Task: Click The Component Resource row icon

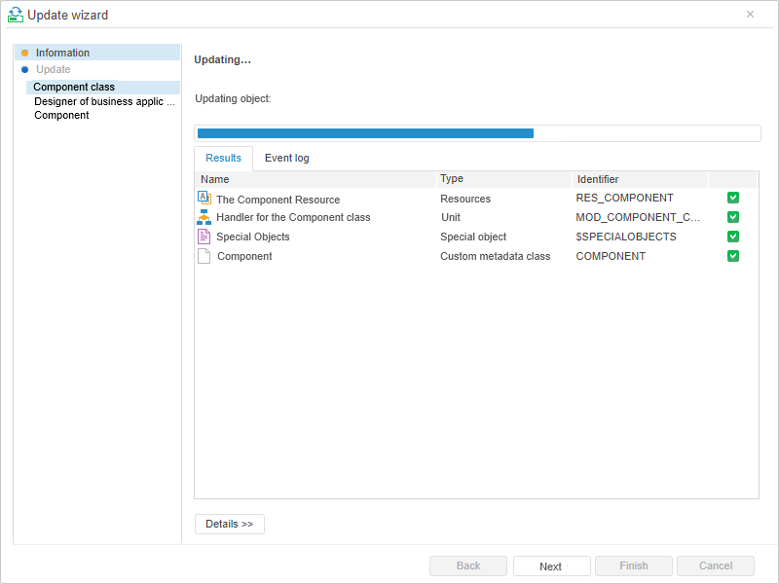Action: point(204,199)
